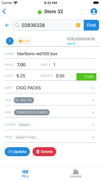Click the Find button
The height and width of the screenshot is (180, 101).
91,25
